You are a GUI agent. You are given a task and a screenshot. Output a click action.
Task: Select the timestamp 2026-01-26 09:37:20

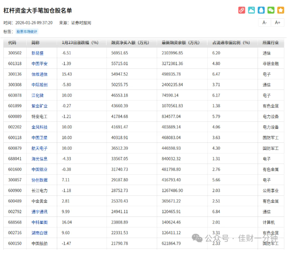[x=34, y=22]
